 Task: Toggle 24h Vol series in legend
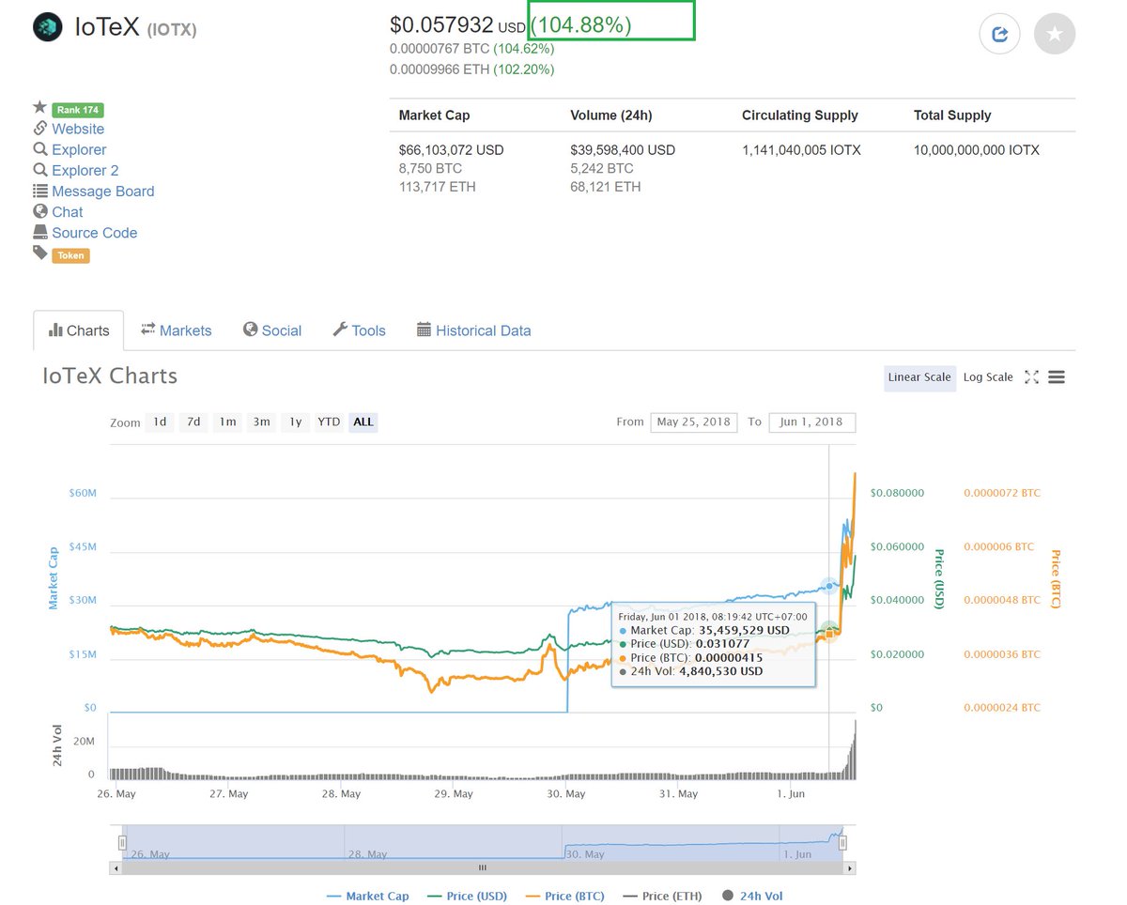(752, 896)
